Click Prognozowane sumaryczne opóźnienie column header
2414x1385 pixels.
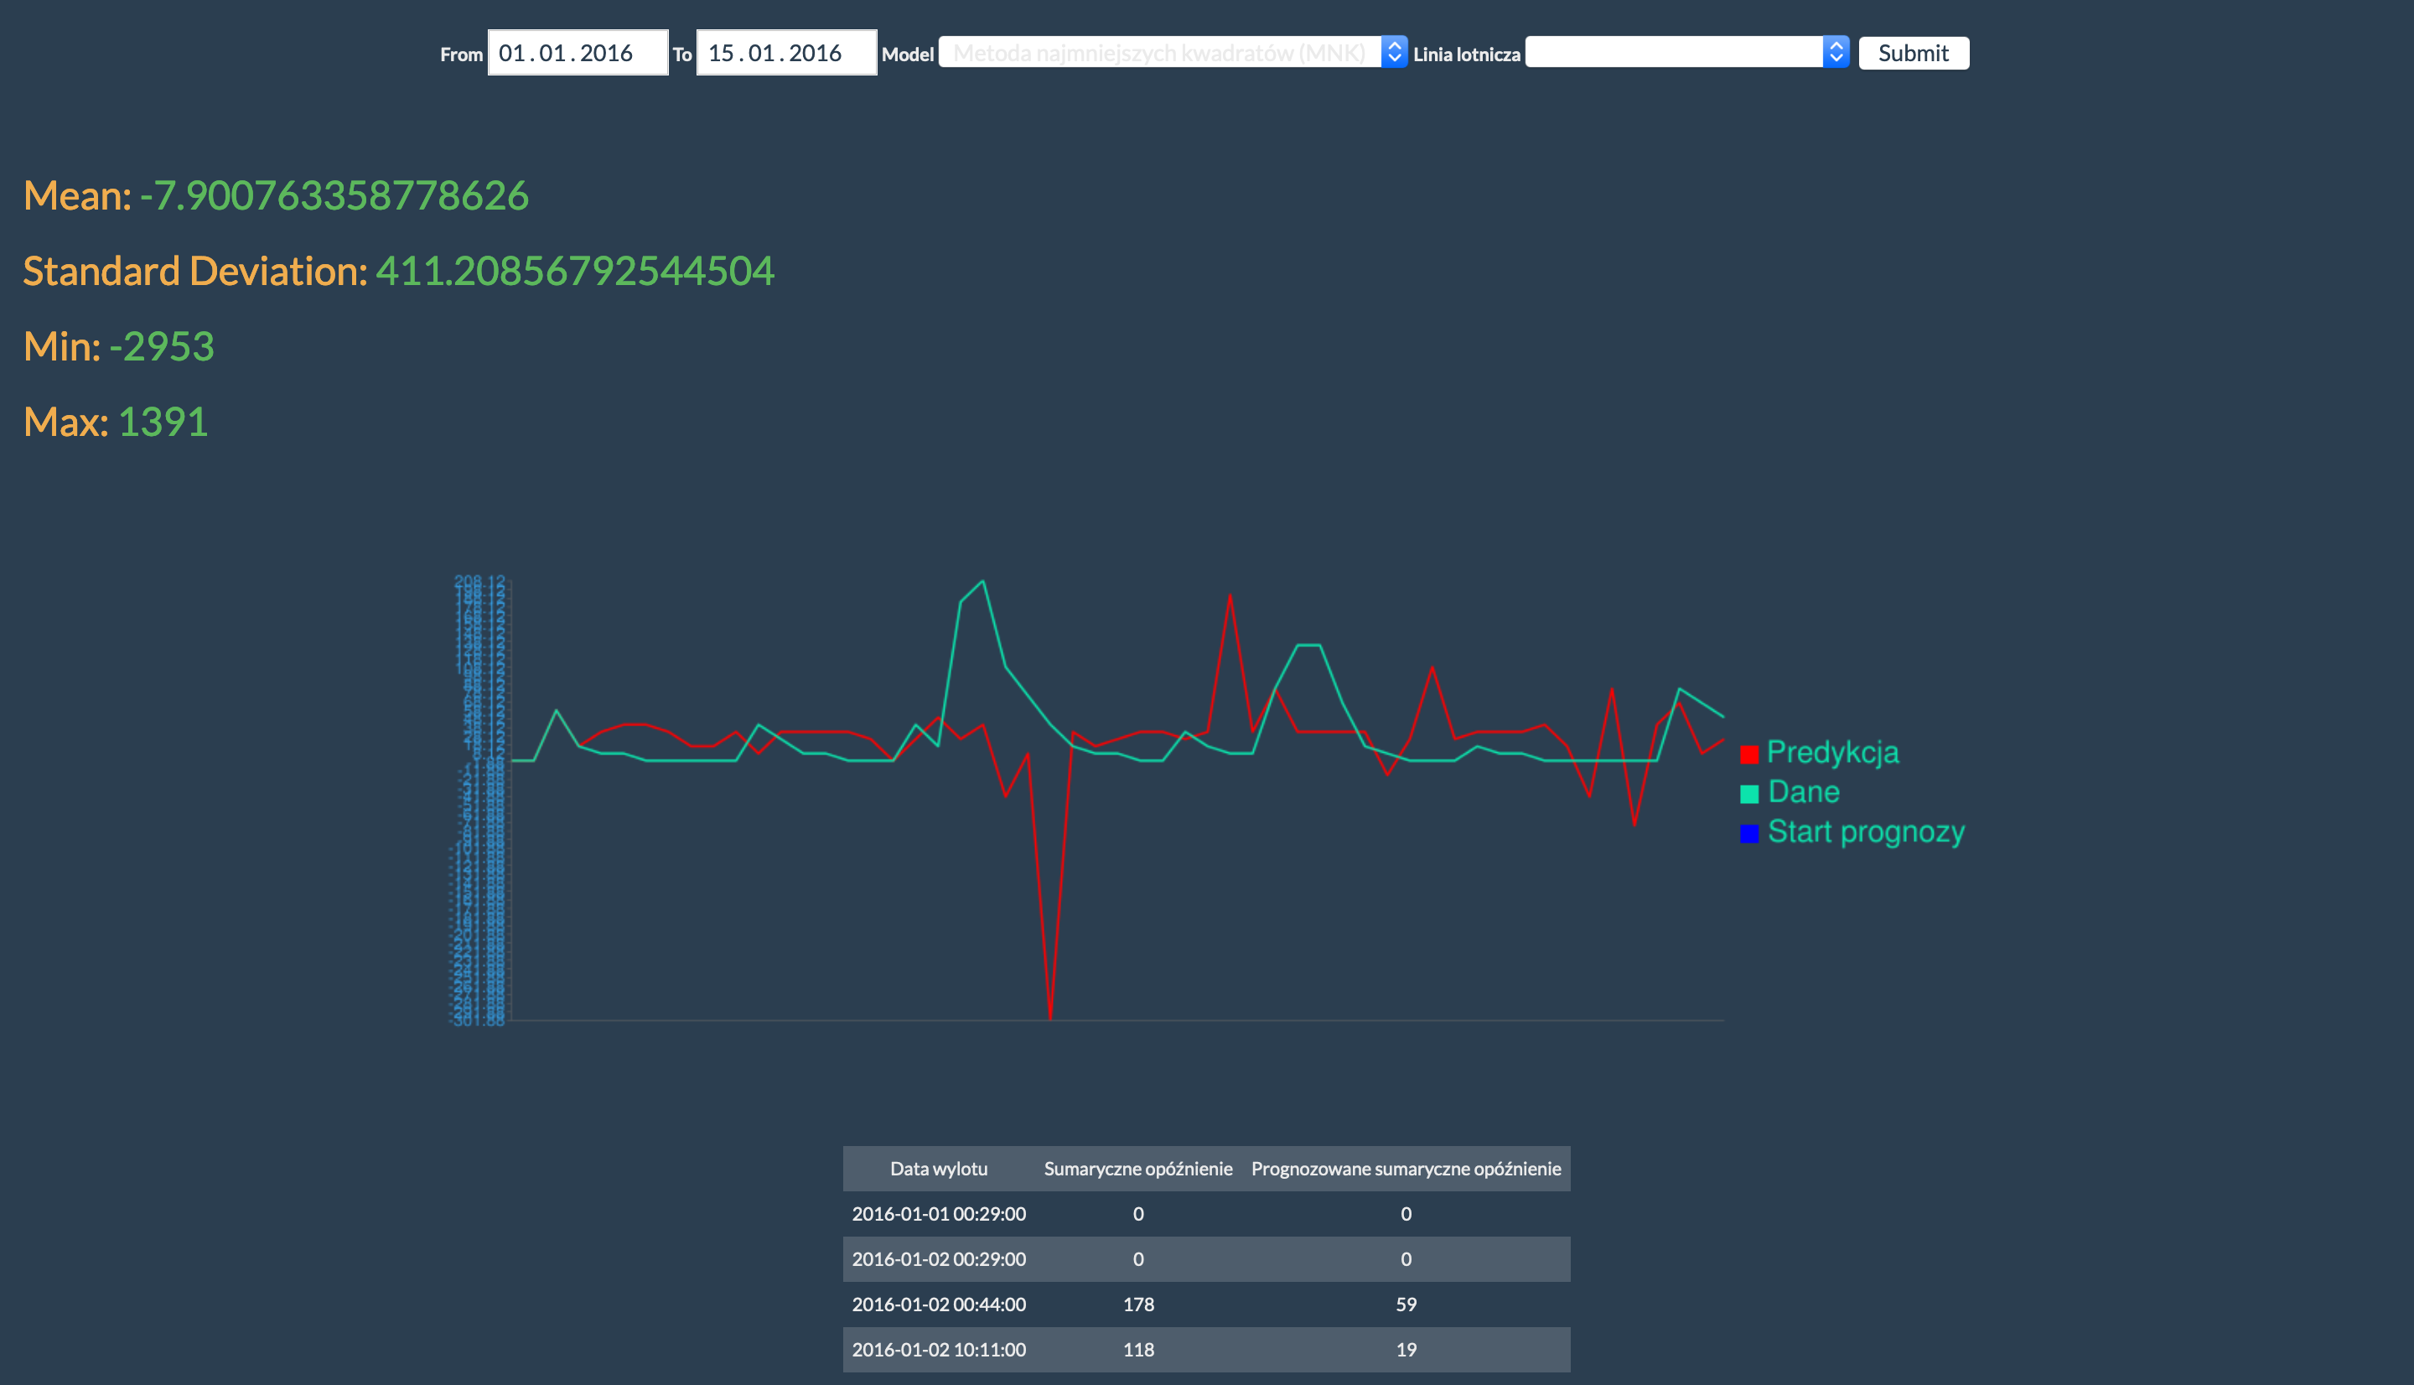[x=1406, y=1168]
